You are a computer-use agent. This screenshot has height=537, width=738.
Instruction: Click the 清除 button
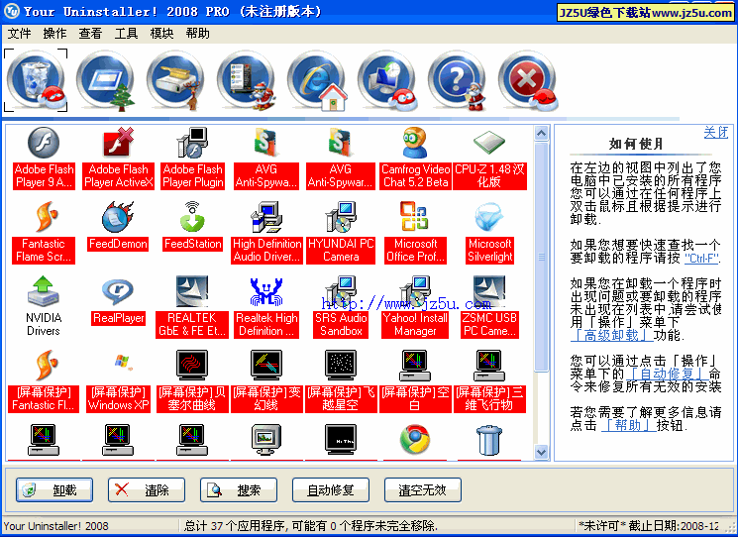(x=147, y=489)
